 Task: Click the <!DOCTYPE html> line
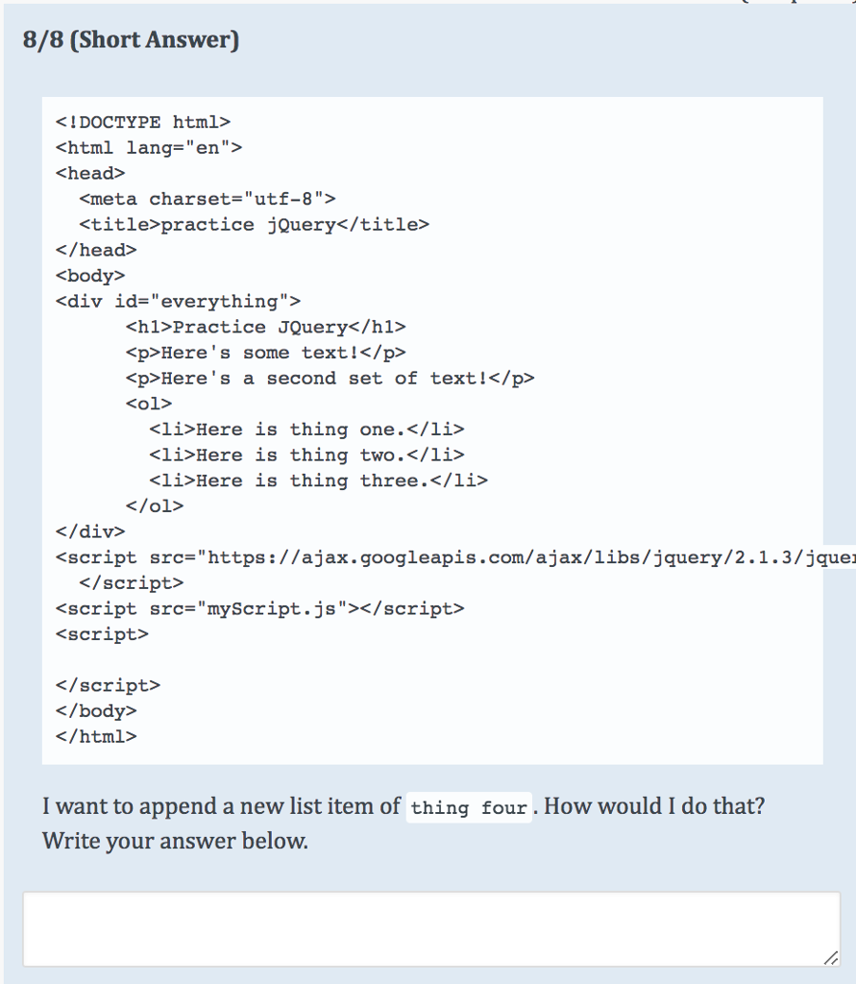(142, 122)
